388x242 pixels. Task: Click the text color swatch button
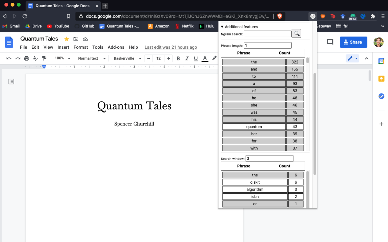click(205, 58)
